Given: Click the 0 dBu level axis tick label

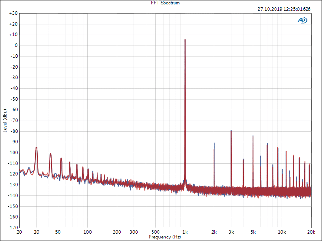Looking at the screenshot, I should pos(15,46).
